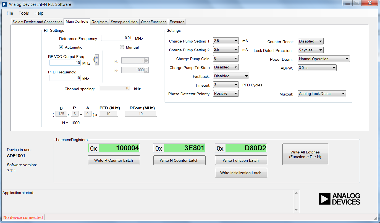Click the Analog Devices logo at bottom right

click(x=339, y=199)
